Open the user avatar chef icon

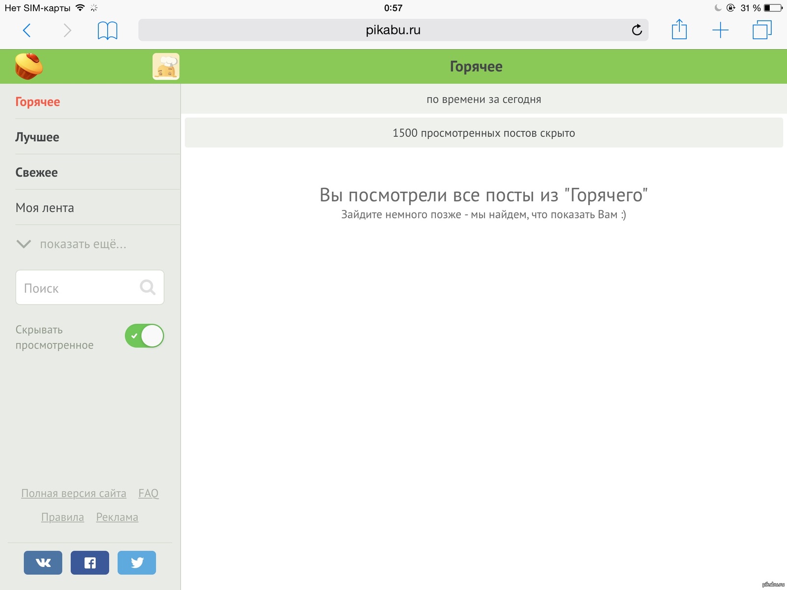(x=166, y=66)
